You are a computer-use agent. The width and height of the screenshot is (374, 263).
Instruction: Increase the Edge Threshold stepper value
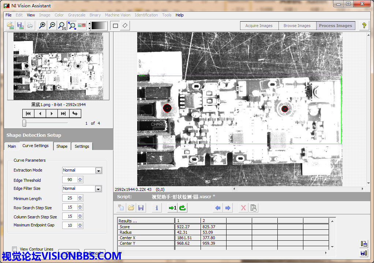pyautogui.click(x=80, y=178)
